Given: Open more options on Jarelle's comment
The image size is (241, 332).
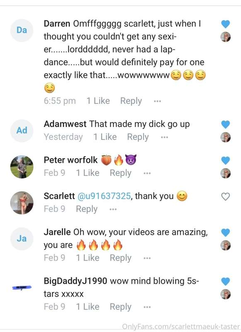Looking at the screenshot, I should pyautogui.click(x=147, y=258).
